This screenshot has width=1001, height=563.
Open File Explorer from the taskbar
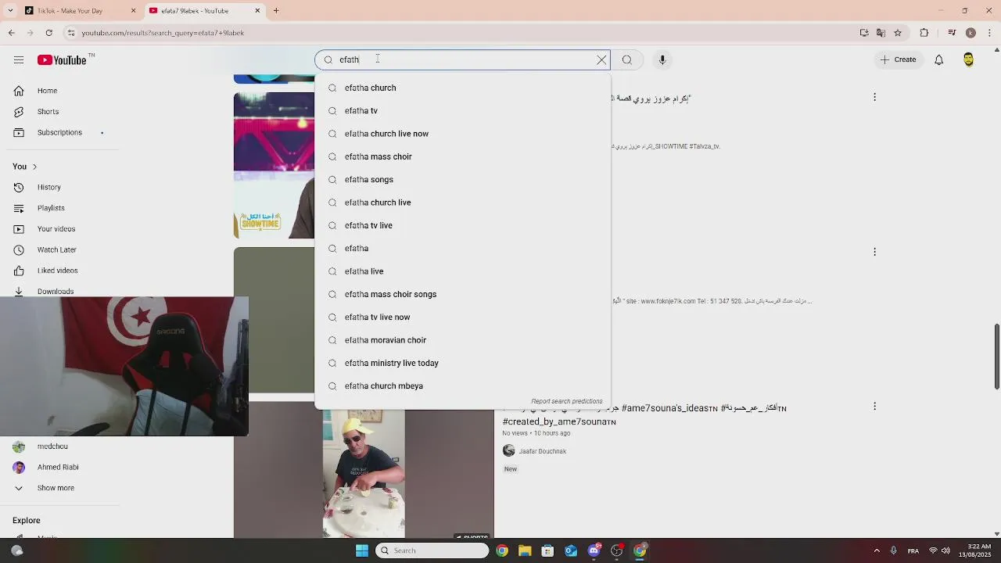[x=525, y=550]
